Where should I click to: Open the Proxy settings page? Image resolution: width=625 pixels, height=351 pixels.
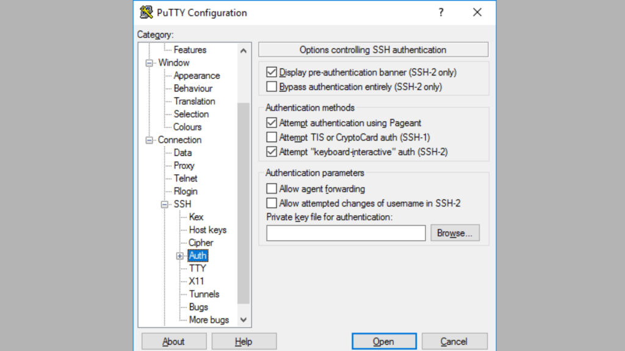[x=184, y=165]
